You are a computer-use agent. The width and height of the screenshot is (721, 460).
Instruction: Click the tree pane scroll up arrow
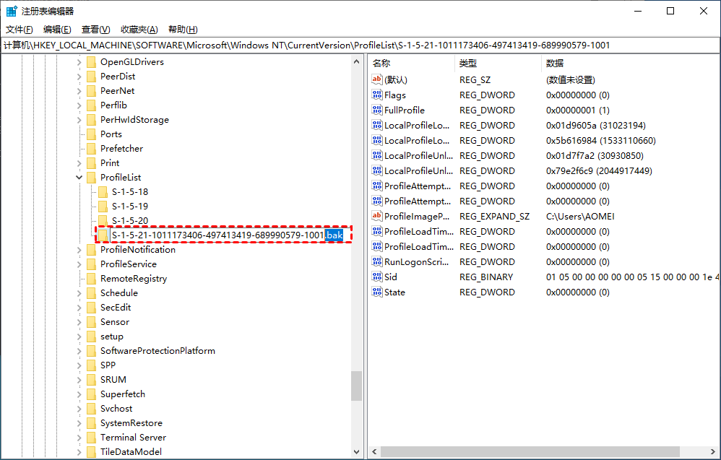coord(356,61)
